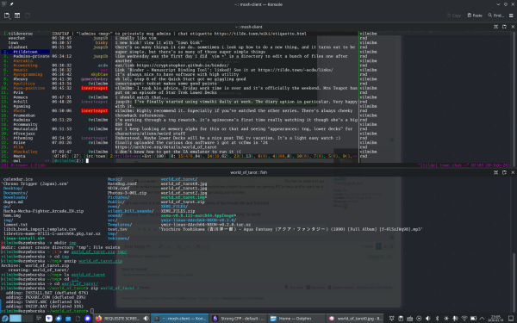Open the application launcher on taskbar
This screenshot has height=323, width=517.
4,319
